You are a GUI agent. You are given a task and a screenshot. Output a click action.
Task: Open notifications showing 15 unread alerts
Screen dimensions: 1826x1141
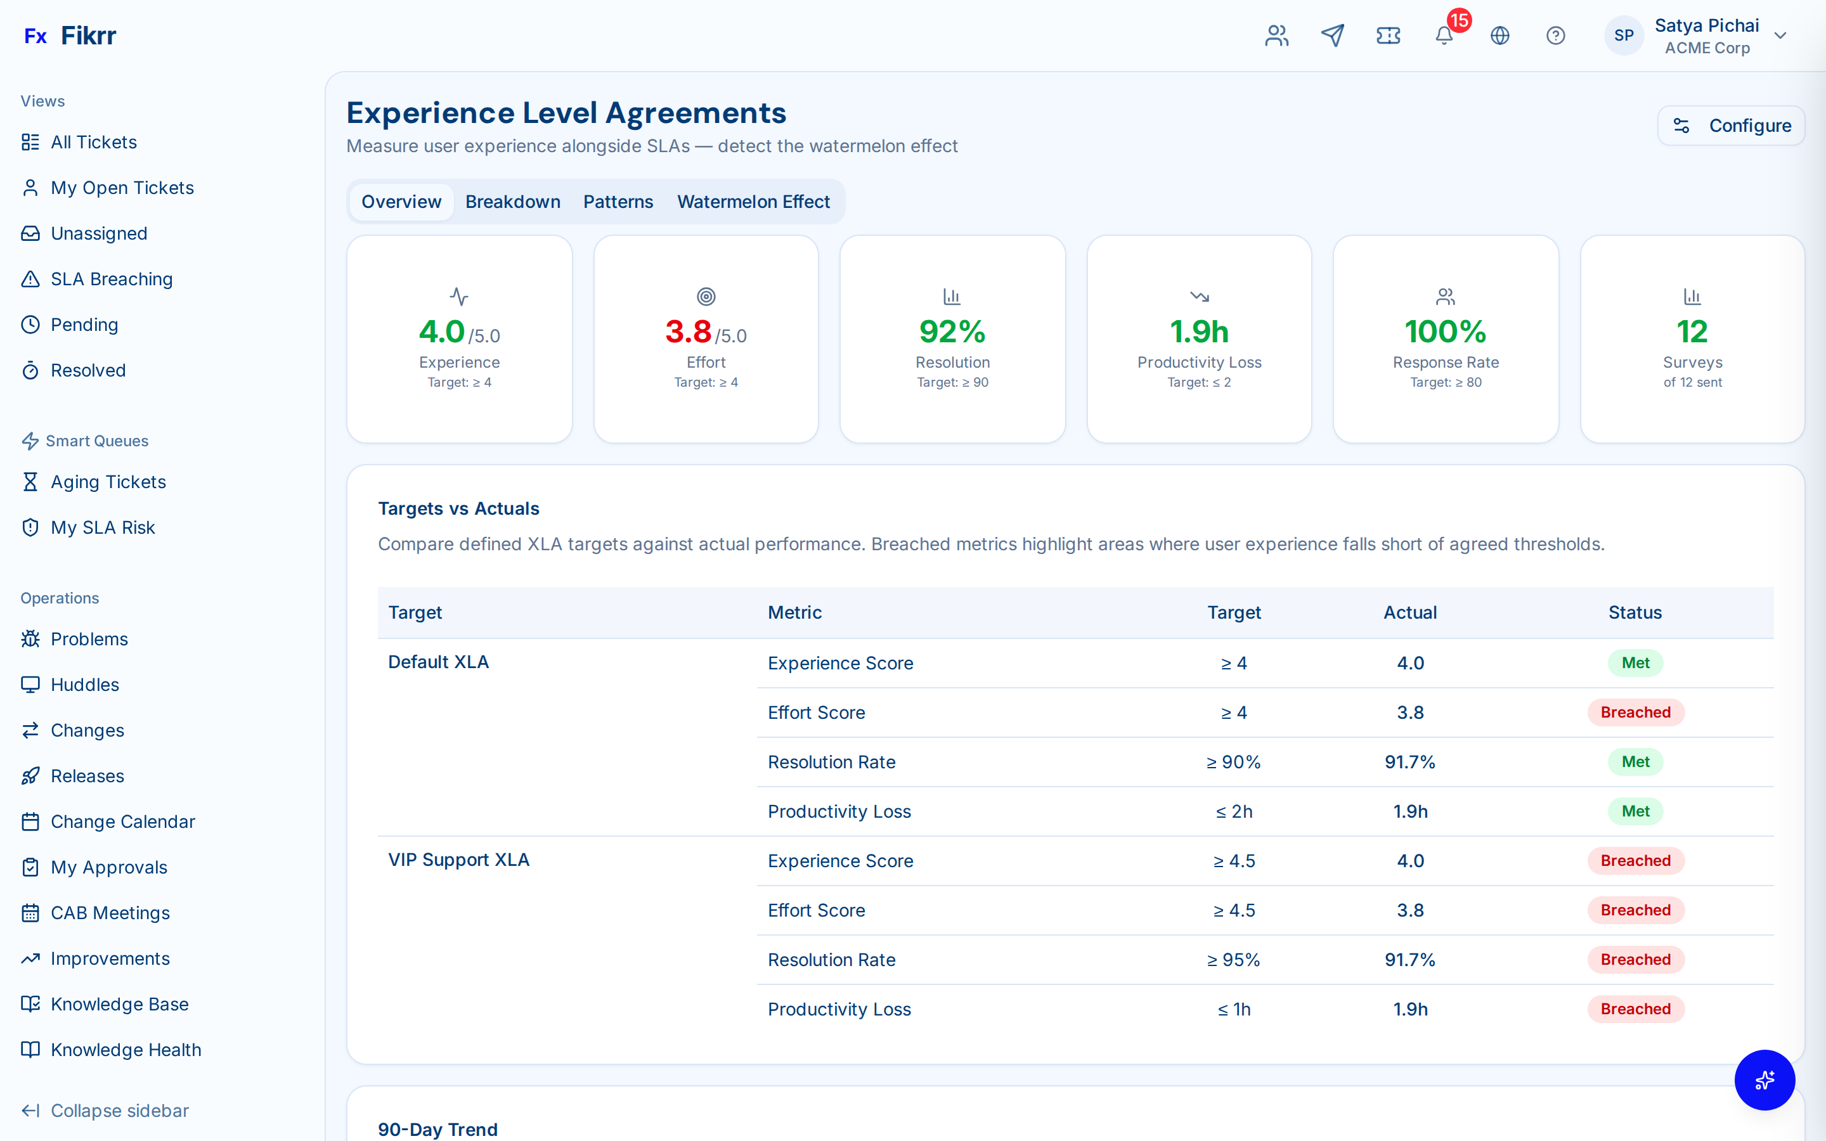(1444, 35)
